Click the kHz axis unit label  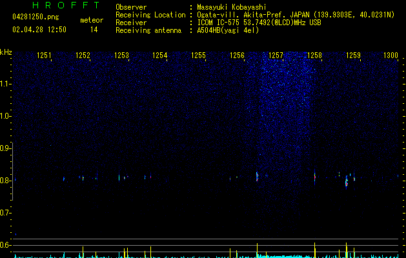coord(6,52)
